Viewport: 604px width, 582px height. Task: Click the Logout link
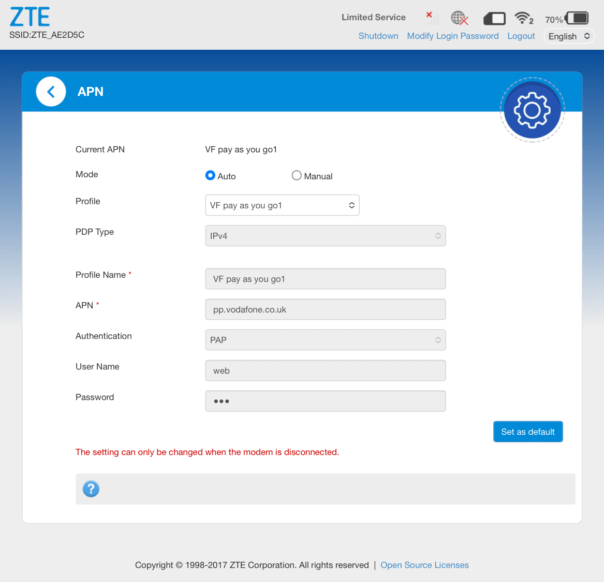pos(521,36)
